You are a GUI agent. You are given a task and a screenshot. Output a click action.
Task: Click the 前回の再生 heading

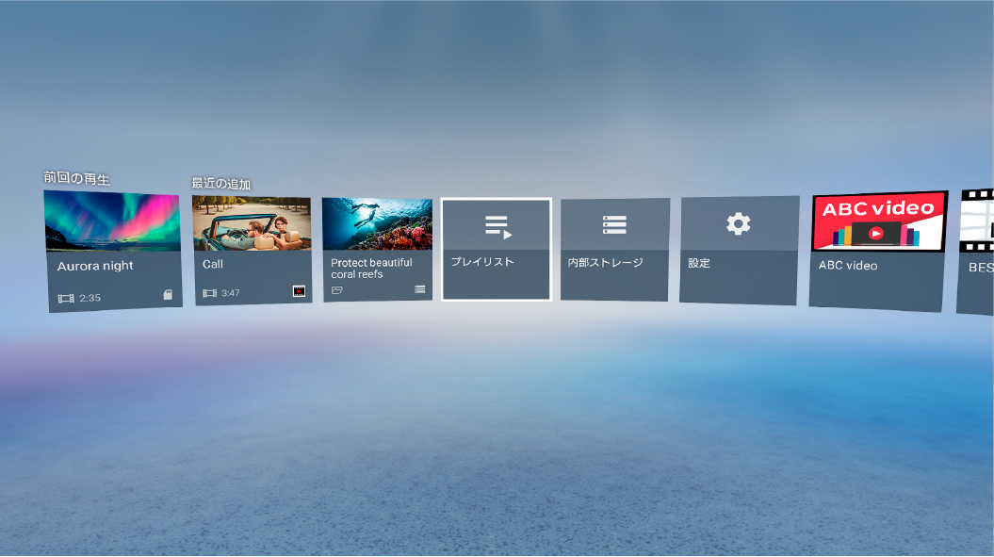point(76,178)
